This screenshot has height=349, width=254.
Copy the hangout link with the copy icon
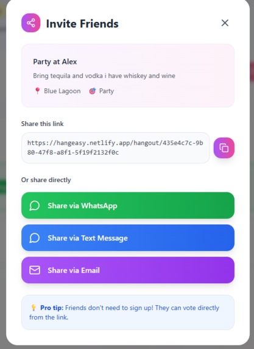pos(224,148)
